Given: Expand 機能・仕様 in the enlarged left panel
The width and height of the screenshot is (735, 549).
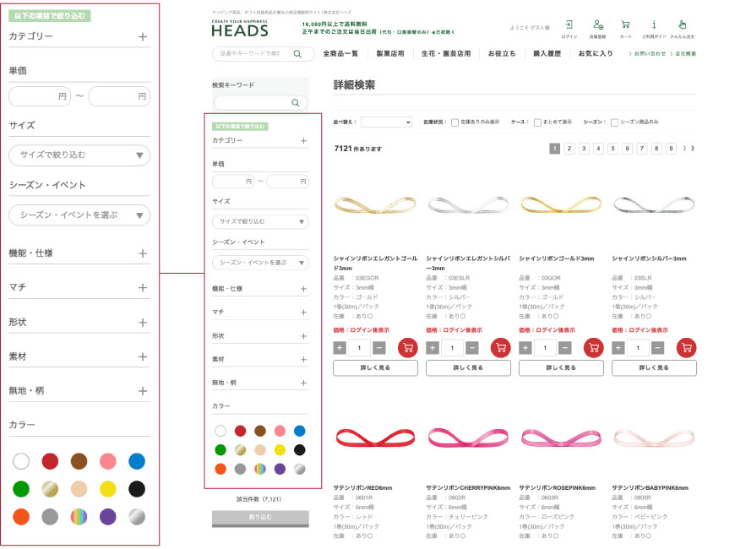Looking at the screenshot, I should 143,253.
